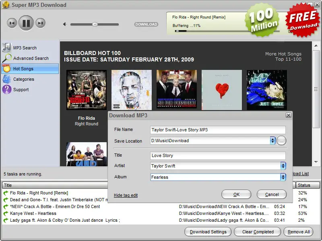Click the hot songs vertical scrollbar thumb

[316, 89]
